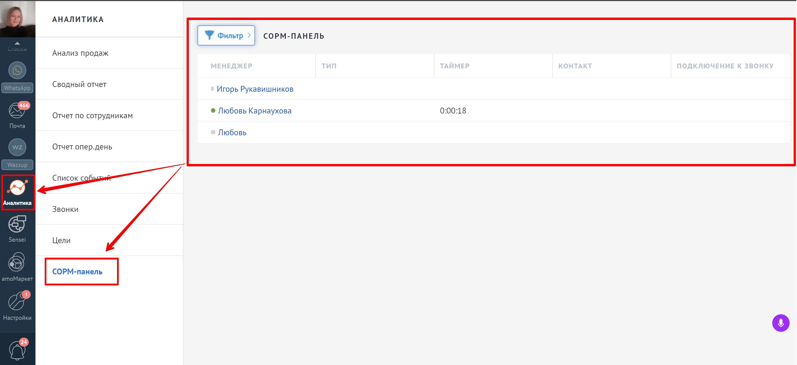Image resolution: width=797 pixels, height=365 pixels.
Task: Click green status dot of Любовь Карнаухова
Action: [213, 110]
